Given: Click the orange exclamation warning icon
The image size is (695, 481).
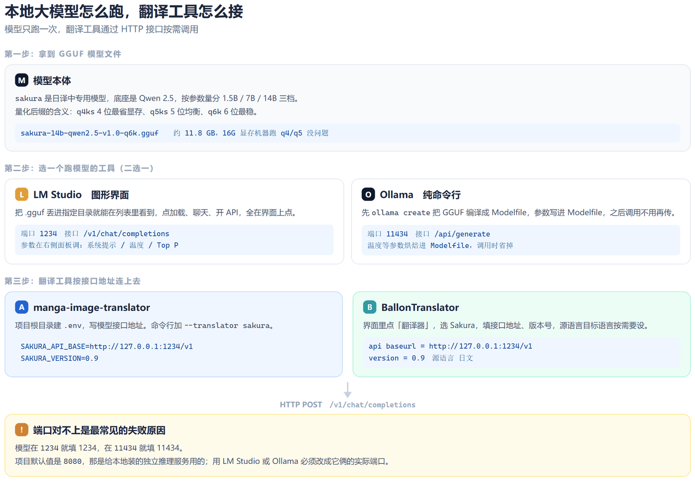Looking at the screenshot, I should 22,430.
